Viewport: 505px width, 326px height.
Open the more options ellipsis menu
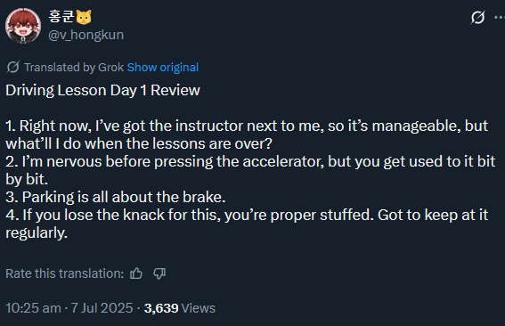[500, 18]
